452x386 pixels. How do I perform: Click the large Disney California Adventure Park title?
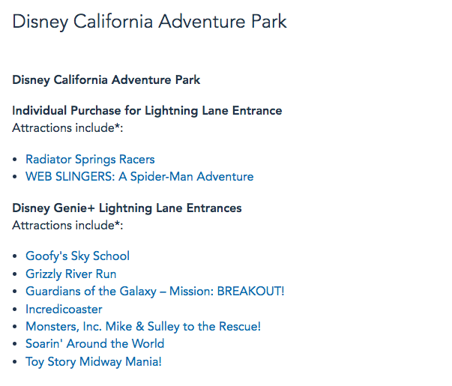[149, 21]
